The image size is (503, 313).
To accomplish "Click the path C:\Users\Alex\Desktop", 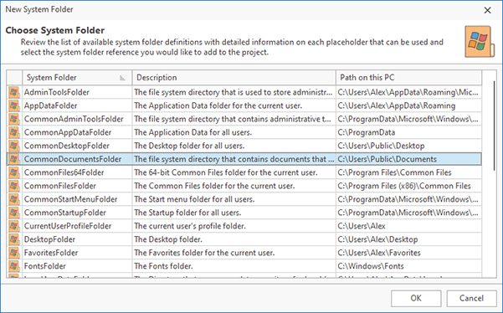I will [378, 239].
